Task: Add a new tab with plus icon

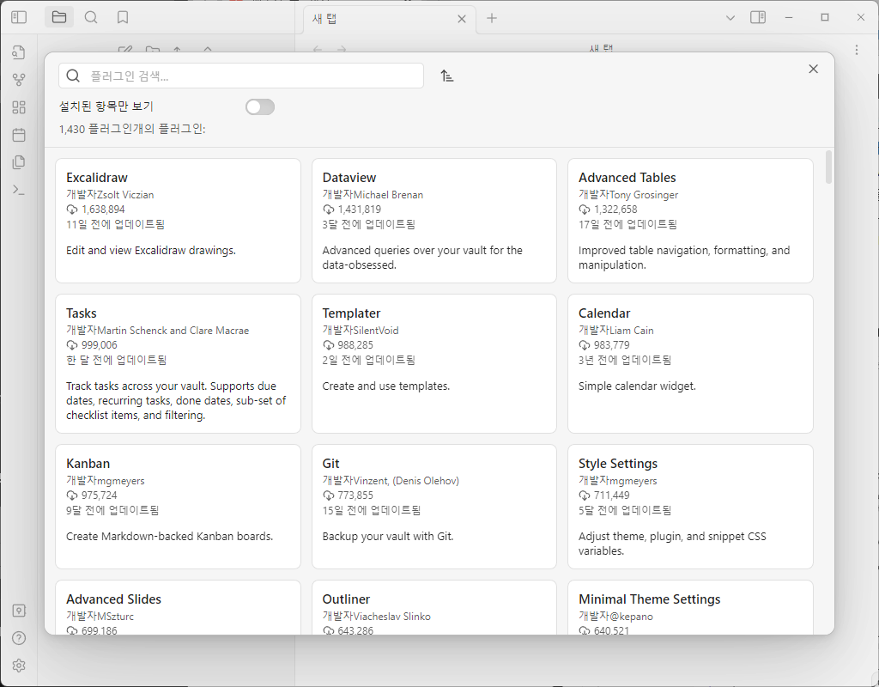Action: point(492,18)
